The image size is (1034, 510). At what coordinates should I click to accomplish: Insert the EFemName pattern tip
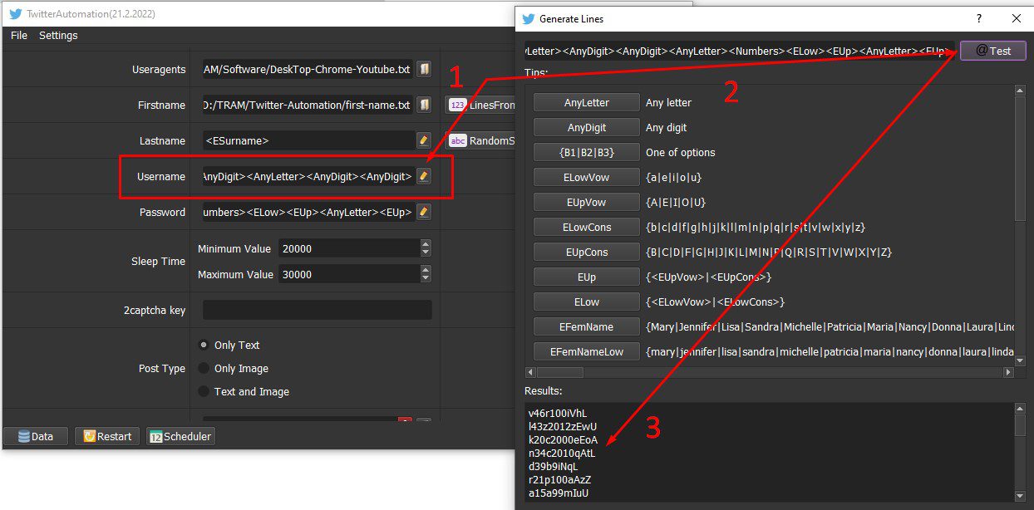coord(587,326)
